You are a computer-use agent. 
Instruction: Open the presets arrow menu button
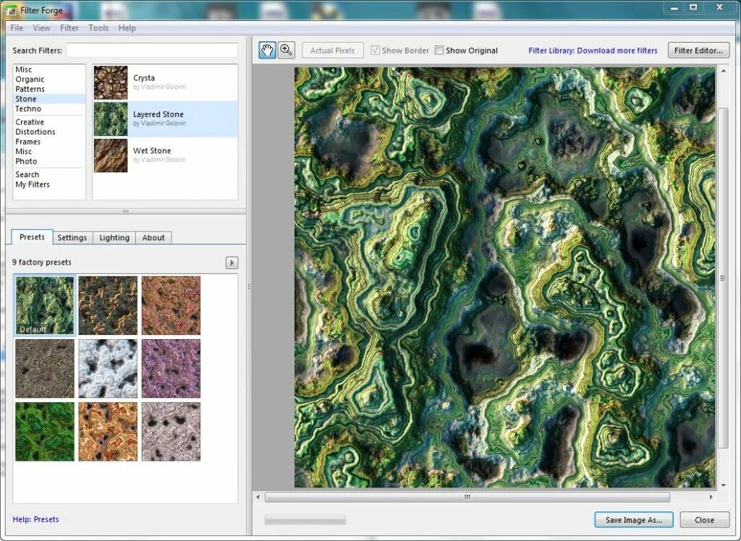pyautogui.click(x=232, y=263)
